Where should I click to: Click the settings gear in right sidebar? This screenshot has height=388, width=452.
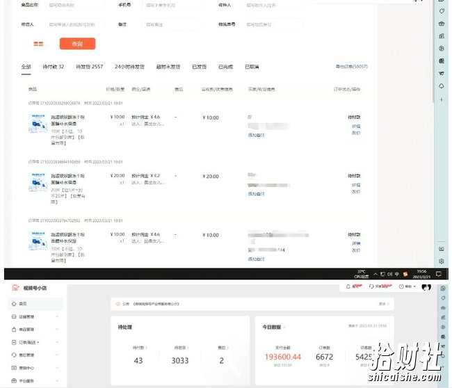442,261
